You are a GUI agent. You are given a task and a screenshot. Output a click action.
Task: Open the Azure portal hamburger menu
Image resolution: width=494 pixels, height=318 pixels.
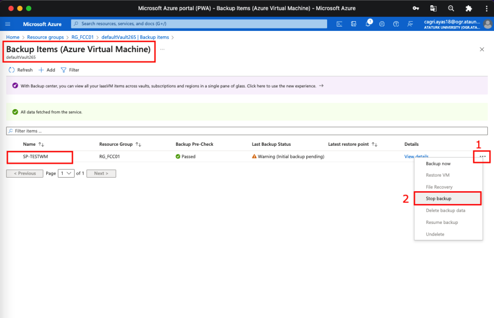8,24
